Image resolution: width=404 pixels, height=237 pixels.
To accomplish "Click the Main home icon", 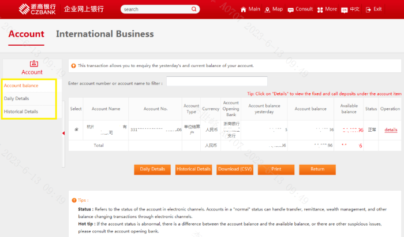I will point(243,10).
